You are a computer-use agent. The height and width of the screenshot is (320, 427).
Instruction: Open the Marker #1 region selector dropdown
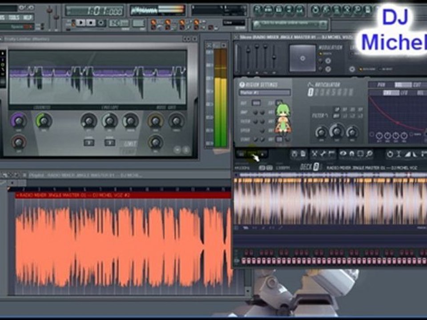point(265,93)
